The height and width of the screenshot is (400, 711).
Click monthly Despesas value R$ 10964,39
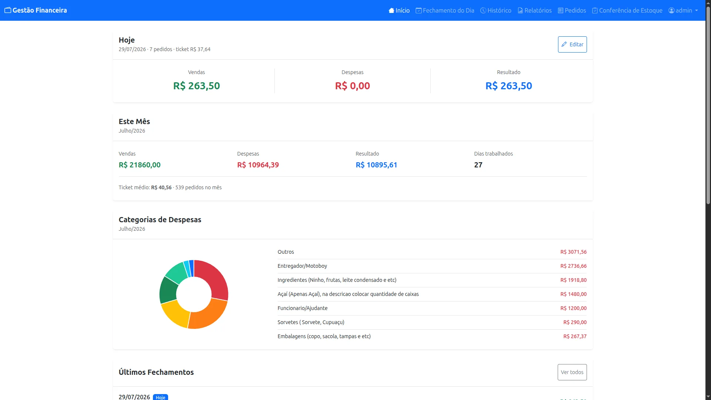(x=258, y=165)
